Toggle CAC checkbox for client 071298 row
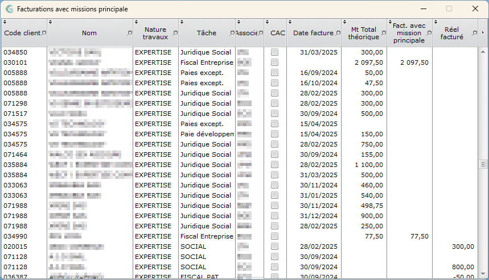 274,103
